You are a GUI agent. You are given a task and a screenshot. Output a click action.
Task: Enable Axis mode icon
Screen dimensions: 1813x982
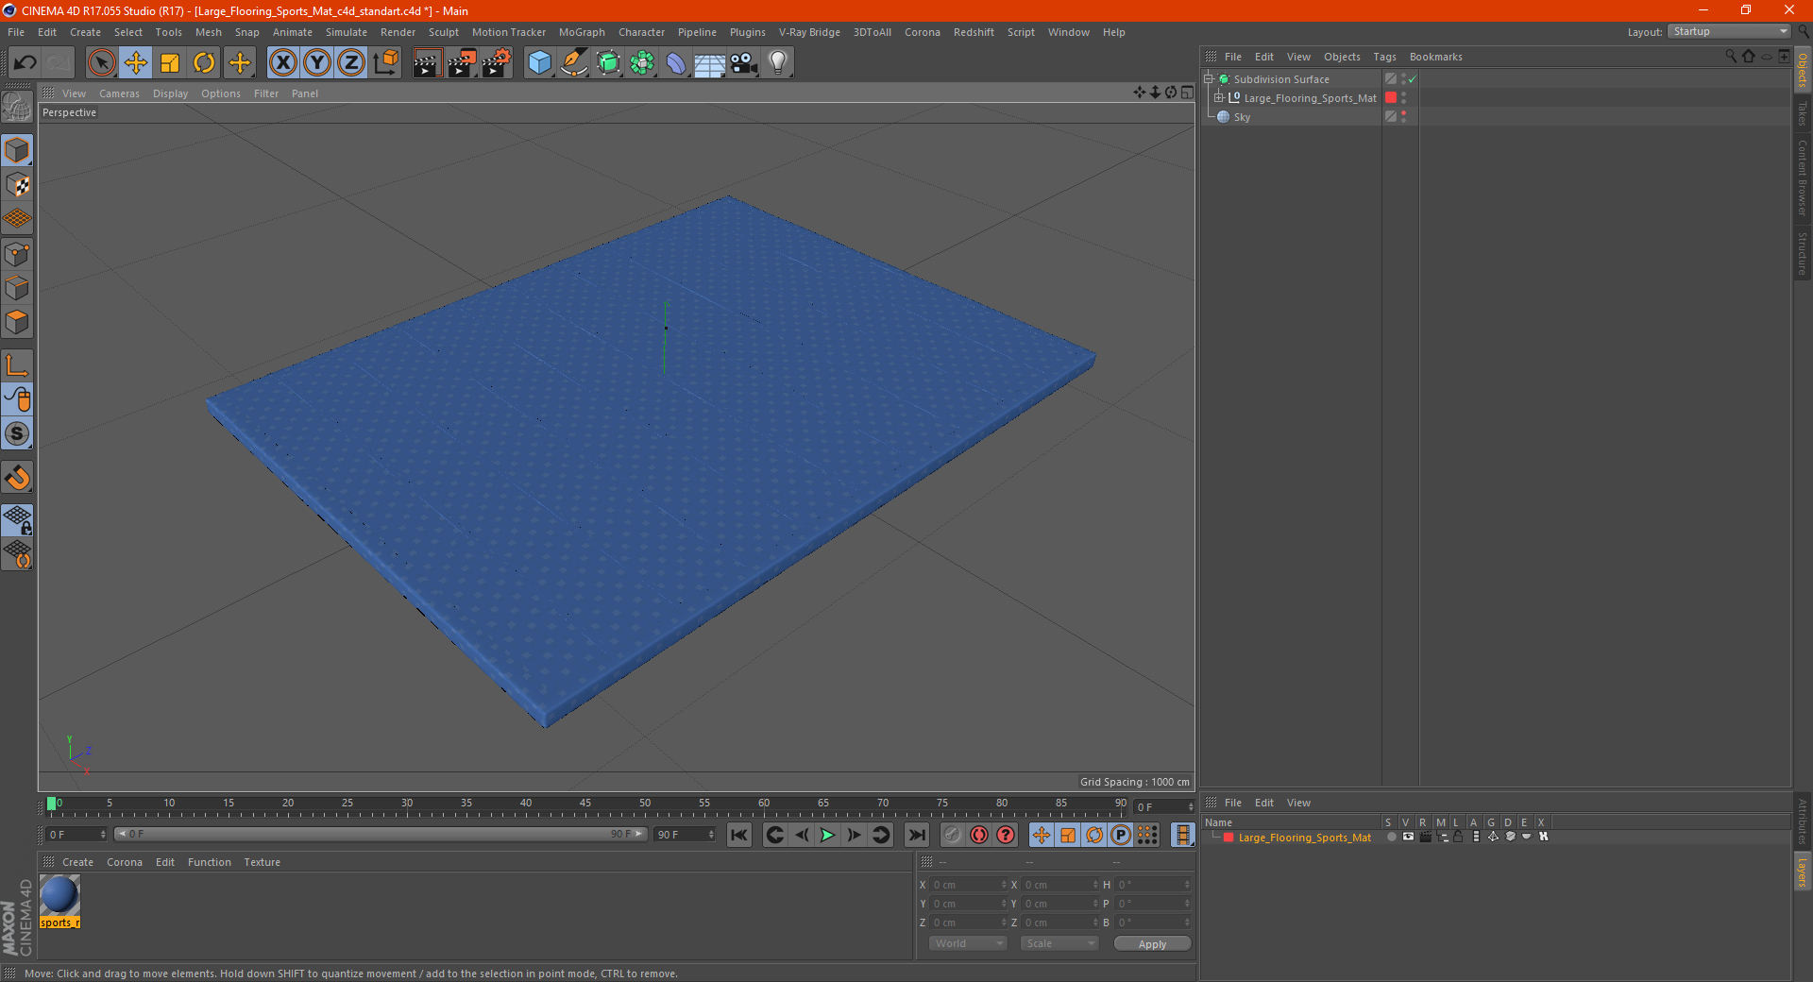point(17,365)
